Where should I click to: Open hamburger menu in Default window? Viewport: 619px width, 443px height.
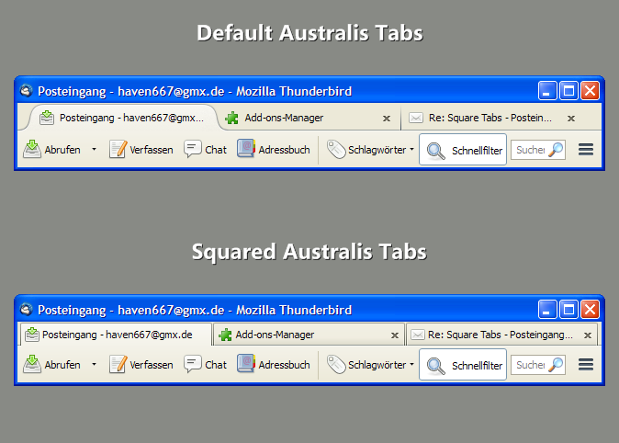point(586,150)
